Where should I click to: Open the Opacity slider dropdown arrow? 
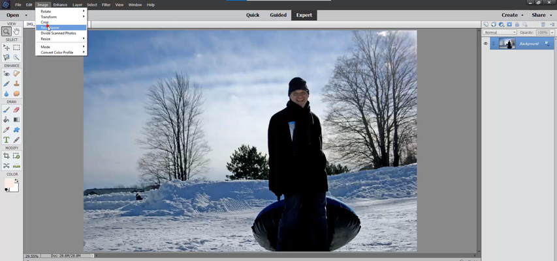pos(552,33)
